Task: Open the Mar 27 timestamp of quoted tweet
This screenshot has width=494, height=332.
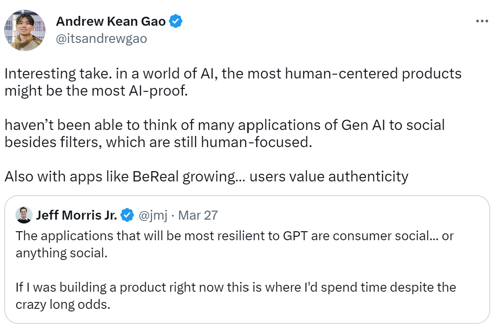Action: pyautogui.click(x=198, y=215)
